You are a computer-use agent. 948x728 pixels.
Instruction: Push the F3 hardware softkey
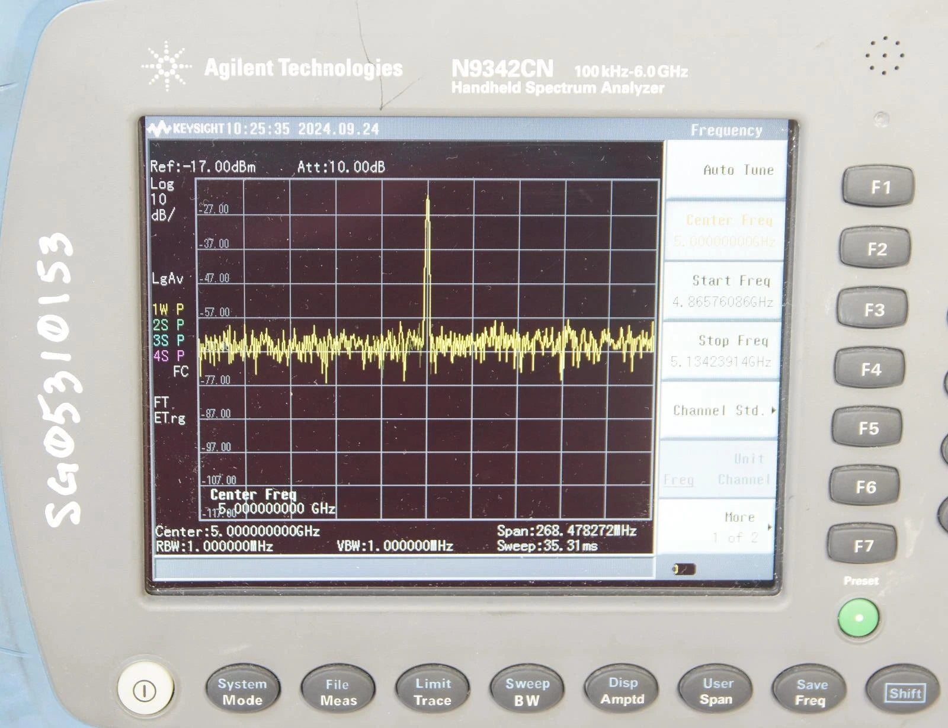coord(873,309)
